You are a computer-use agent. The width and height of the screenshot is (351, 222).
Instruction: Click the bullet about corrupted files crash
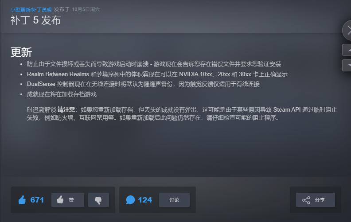[154, 64]
